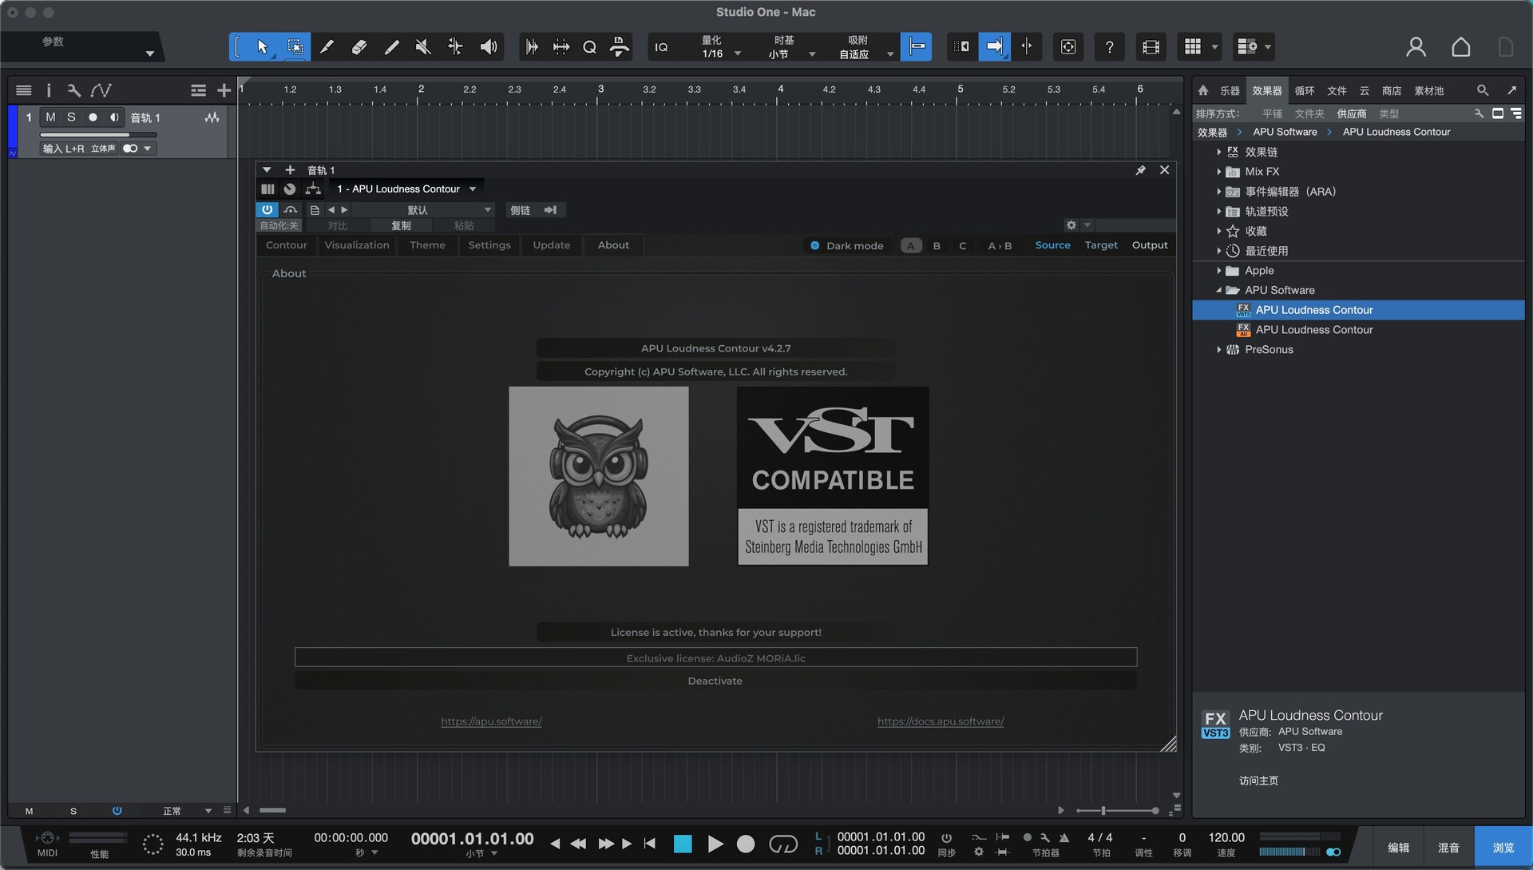
Task: Add a new track with the plus icon
Action: tap(224, 90)
